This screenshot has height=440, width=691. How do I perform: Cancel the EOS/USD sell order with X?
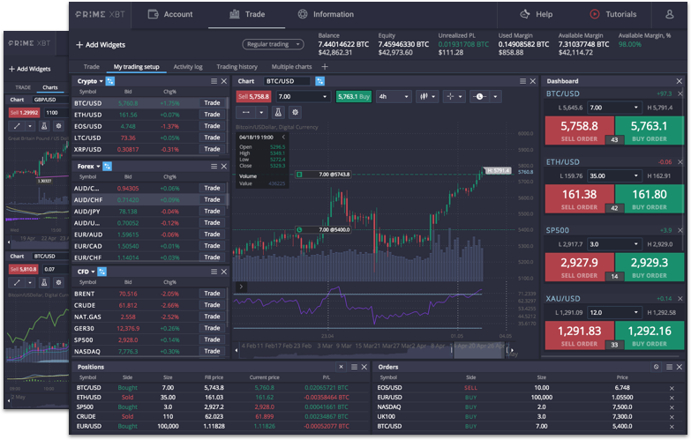coord(672,388)
